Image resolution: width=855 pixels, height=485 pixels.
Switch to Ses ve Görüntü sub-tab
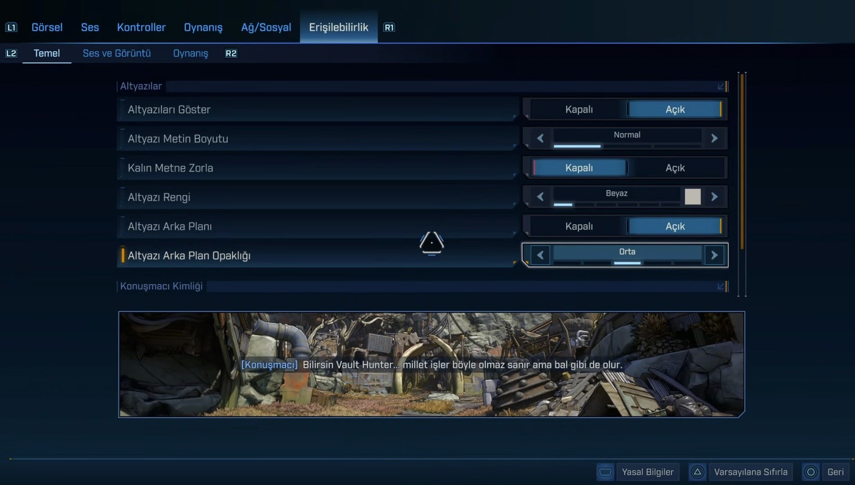click(x=116, y=53)
